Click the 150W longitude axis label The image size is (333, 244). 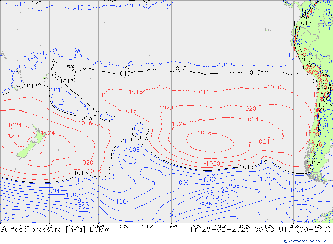pyautogui.click(x=123, y=227)
